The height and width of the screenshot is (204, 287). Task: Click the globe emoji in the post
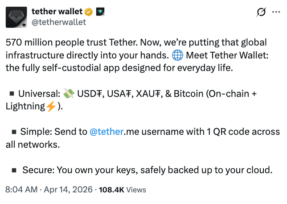pyautogui.click(x=176, y=56)
